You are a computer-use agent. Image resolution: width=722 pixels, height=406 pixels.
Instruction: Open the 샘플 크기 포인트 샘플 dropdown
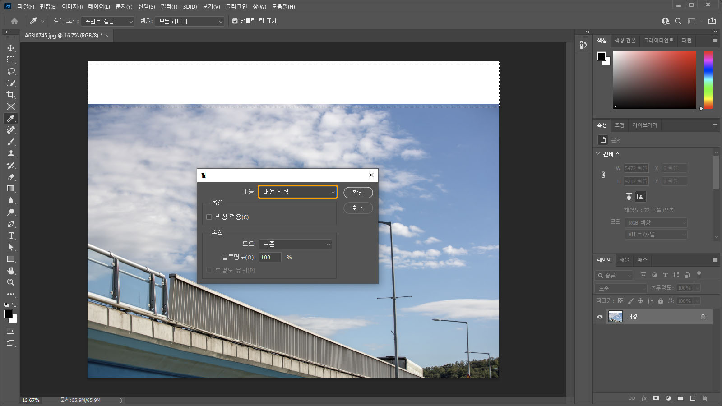coord(108,21)
